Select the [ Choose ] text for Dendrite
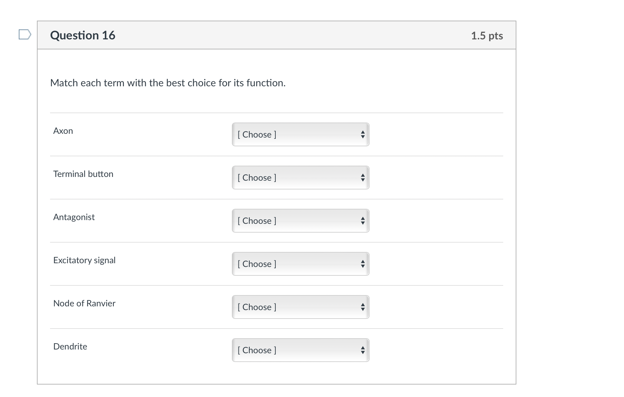 click(x=257, y=350)
